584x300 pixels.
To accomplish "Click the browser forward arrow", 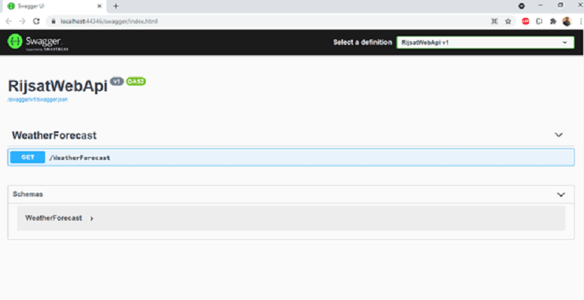I will (22, 21).
